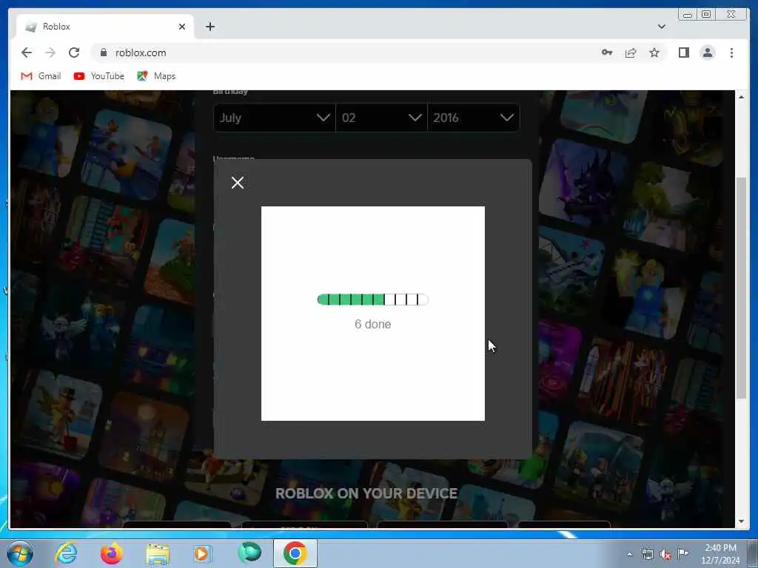Image resolution: width=758 pixels, height=568 pixels.
Task: Open Windows Explorer from the taskbar
Action: [x=158, y=554]
